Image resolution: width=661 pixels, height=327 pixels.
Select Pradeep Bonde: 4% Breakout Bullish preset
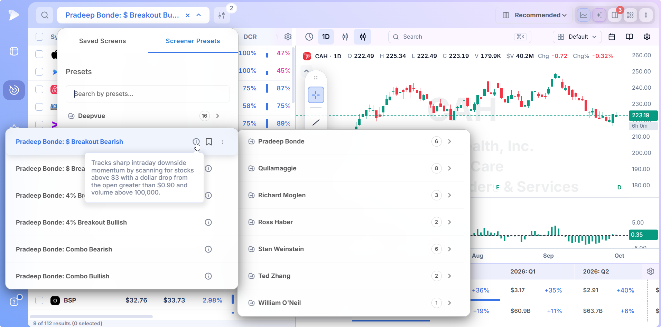point(71,222)
